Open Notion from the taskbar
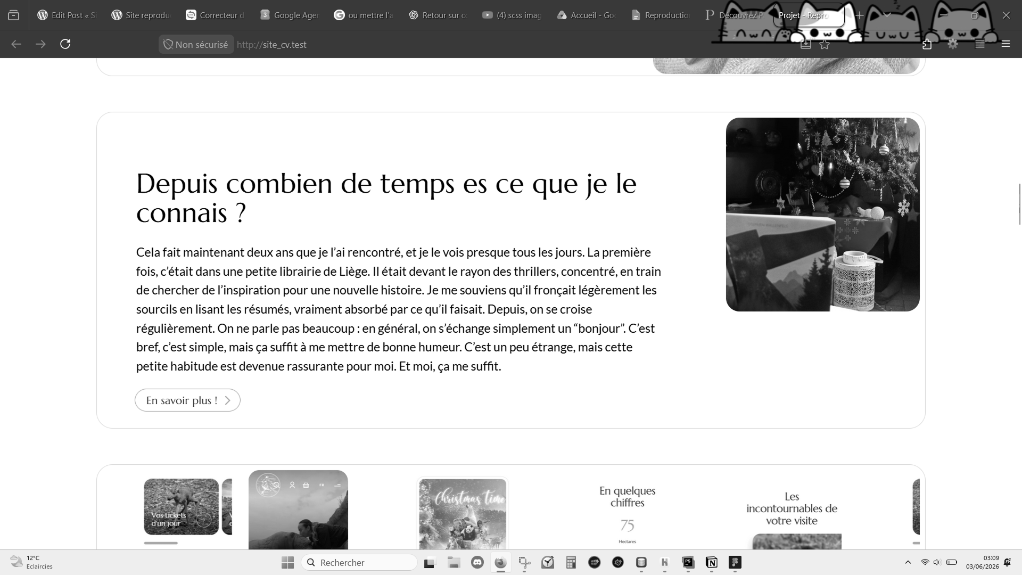 712,563
